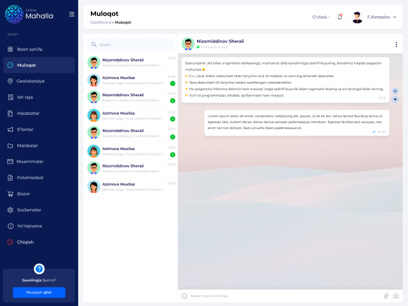The height and width of the screenshot is (306, 408).
Task: Open Ish reja section
Action: (39, 97)
